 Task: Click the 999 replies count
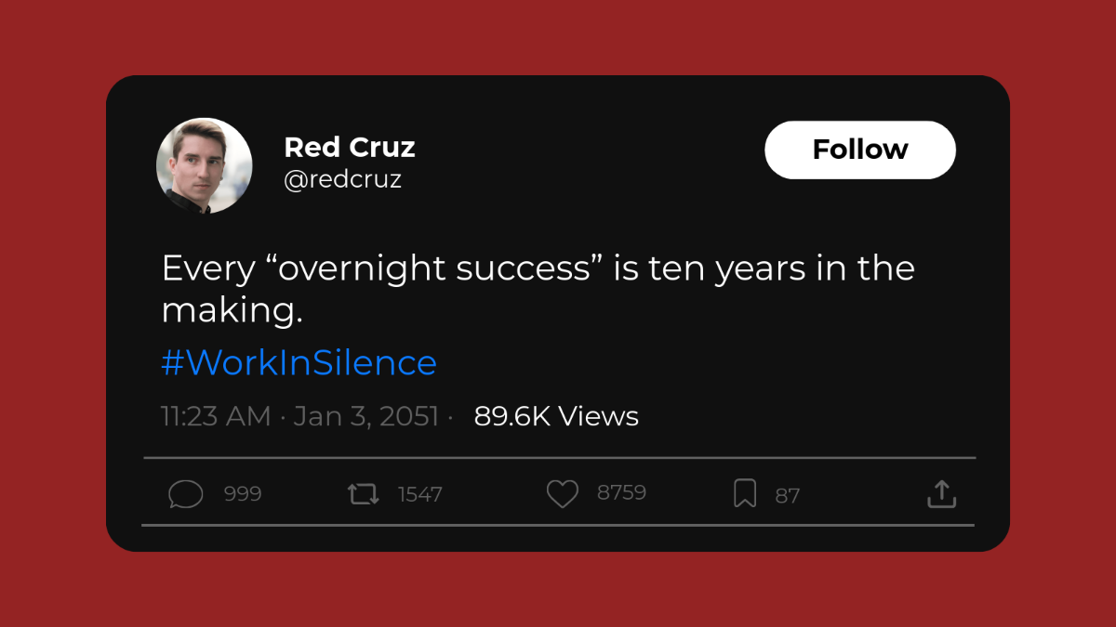tap(243, 494)
